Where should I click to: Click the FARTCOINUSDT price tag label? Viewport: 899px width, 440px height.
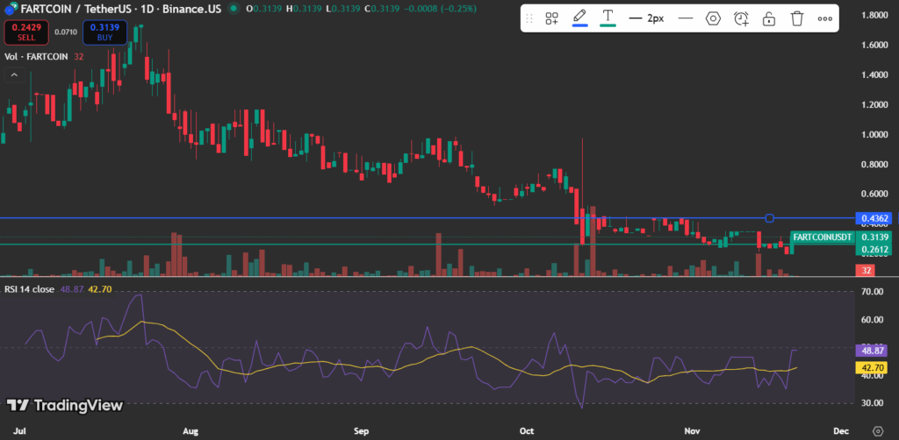point(822,237)
